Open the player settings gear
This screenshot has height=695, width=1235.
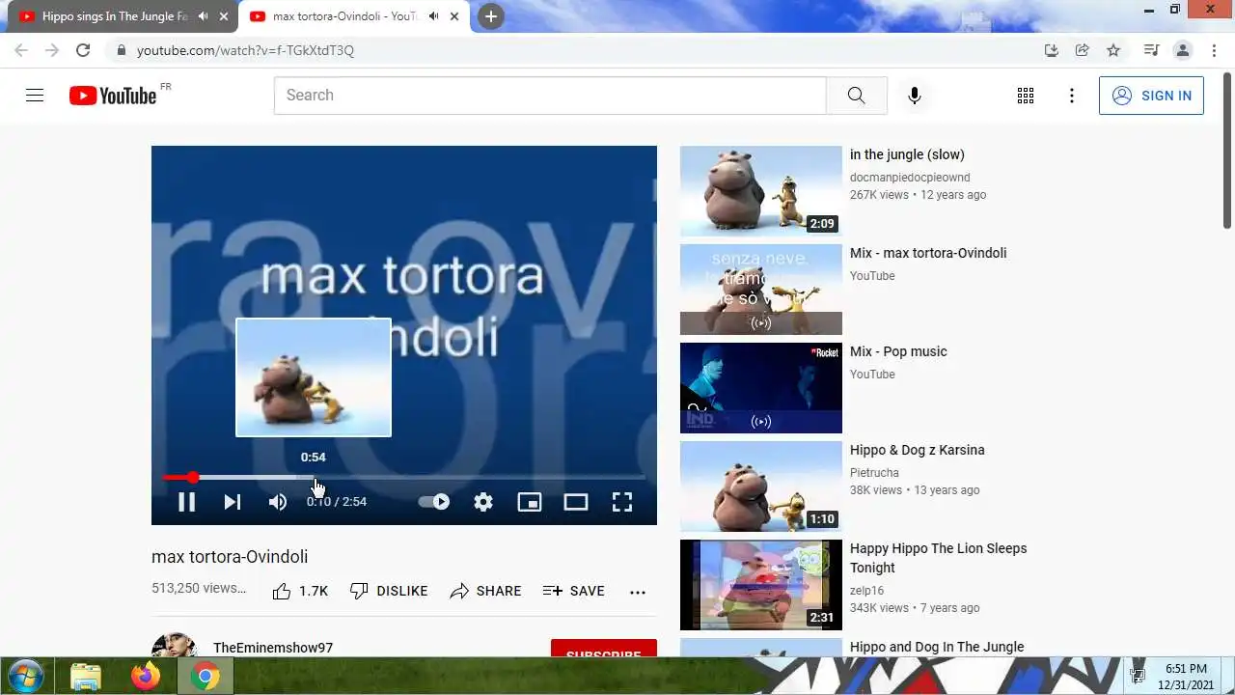coord(483,502)
